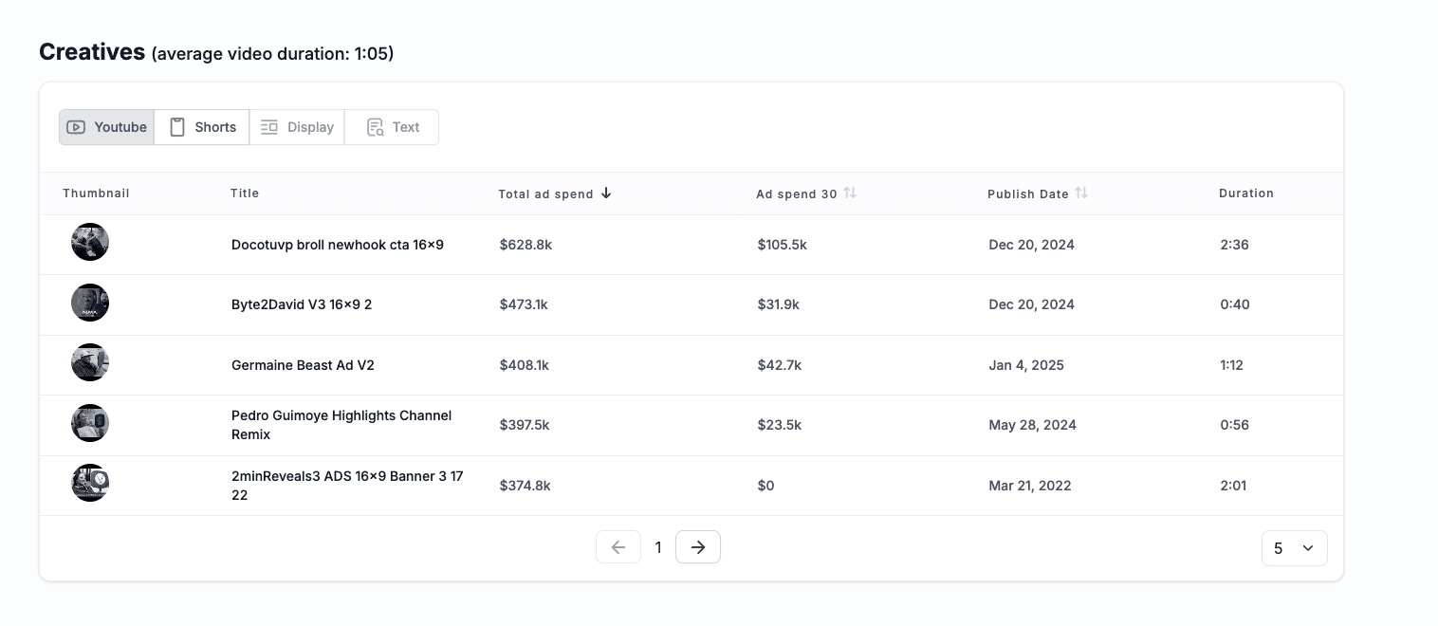Click the Germaine Beast Ad V2 thumbnail
This screenshot has height=626, width=1438.
(90, 362)
